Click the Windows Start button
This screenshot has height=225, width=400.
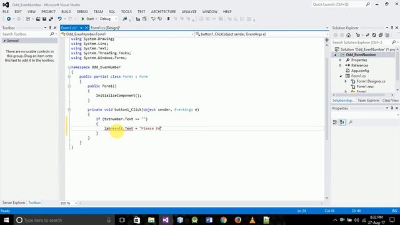(x=6, y=220)
